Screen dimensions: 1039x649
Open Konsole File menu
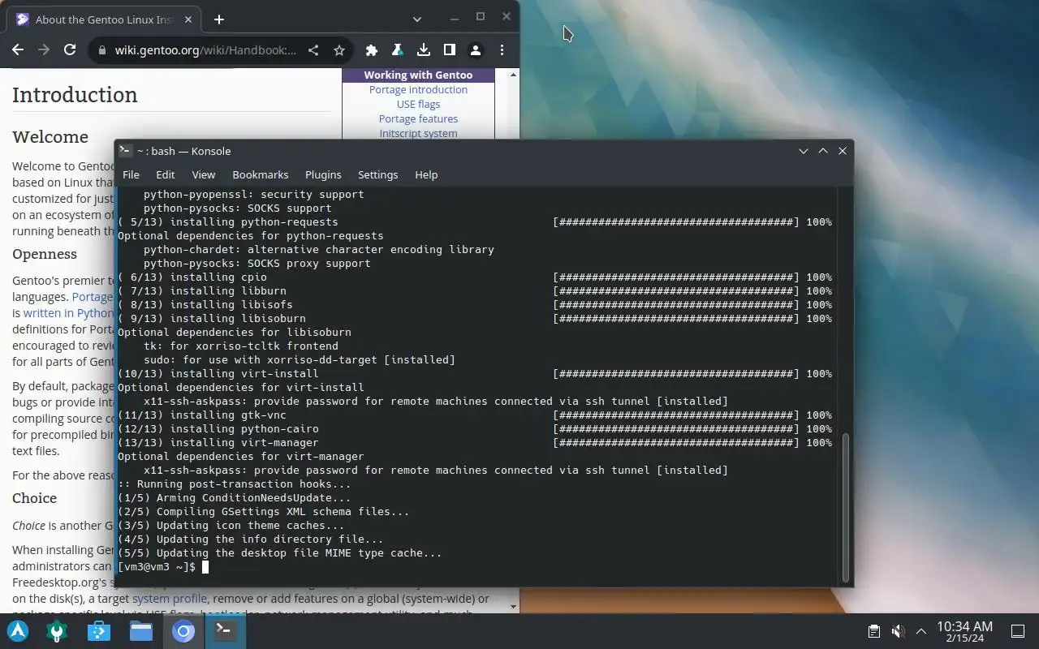(131, 174)
